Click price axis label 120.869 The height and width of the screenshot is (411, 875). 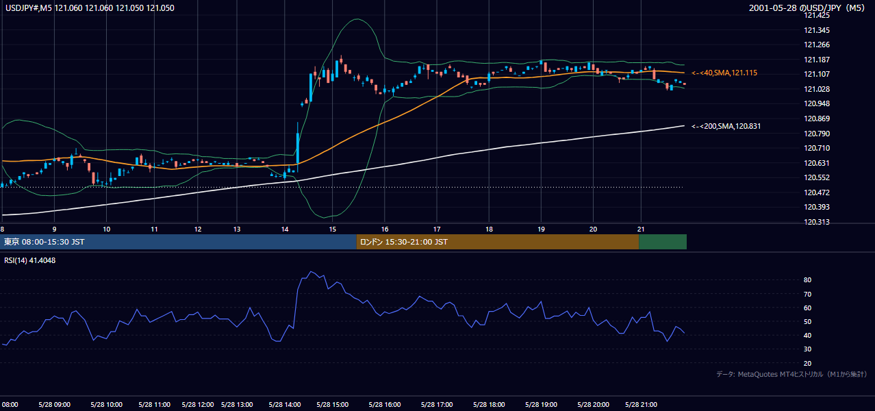[817, 119]
